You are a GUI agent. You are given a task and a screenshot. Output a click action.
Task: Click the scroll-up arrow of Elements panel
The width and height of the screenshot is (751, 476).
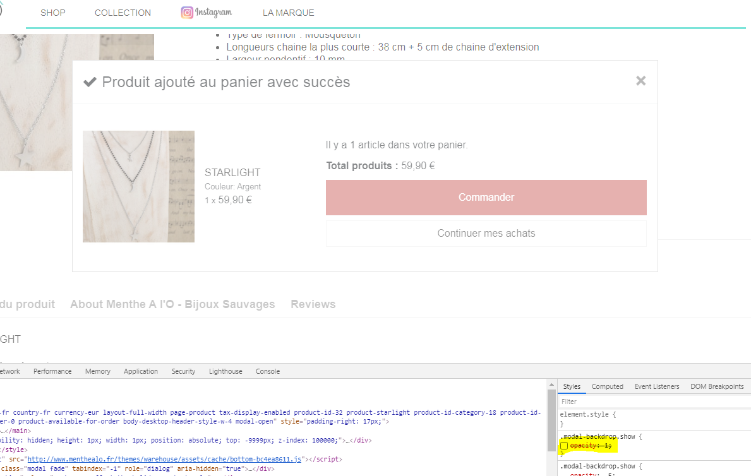click(x=552, y=384)
